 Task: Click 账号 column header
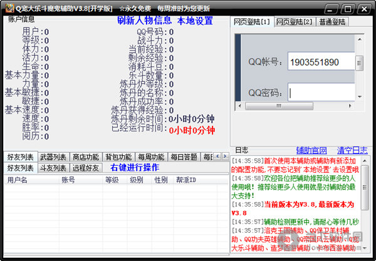(81, 180)
